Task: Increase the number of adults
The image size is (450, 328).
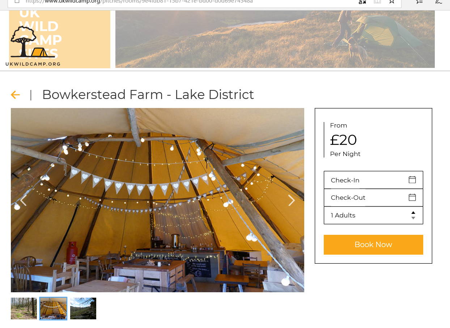Action: [413, 213]
